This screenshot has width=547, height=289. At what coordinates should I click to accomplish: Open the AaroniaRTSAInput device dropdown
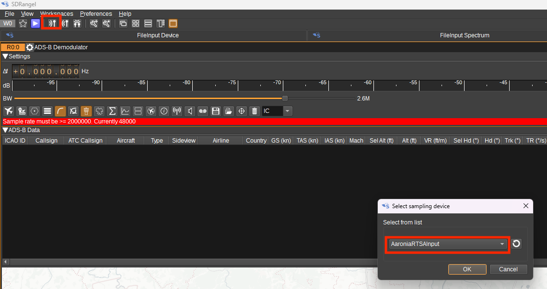(x=447, y=244)
